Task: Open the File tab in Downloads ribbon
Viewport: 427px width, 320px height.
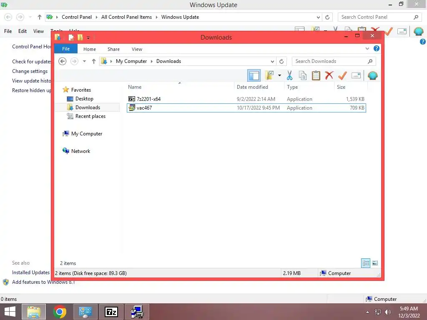Action: point(66,49)
